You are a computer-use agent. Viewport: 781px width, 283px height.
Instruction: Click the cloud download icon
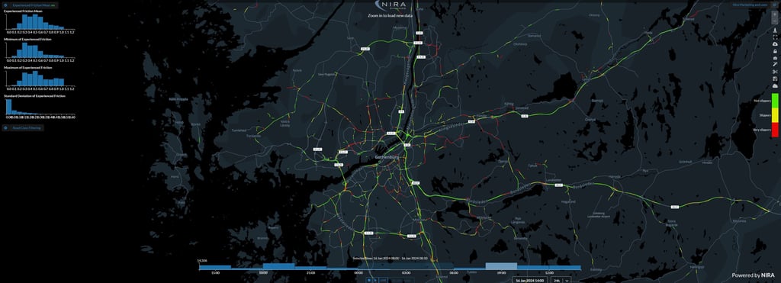(x=775, y=43)
